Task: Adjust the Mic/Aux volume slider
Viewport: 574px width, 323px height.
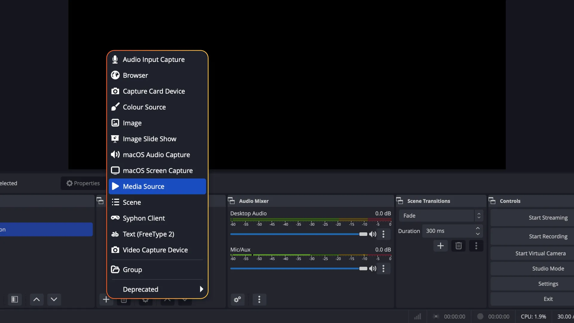Action: pos(299,269)
